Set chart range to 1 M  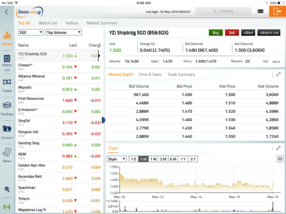[x=153, y=159]
